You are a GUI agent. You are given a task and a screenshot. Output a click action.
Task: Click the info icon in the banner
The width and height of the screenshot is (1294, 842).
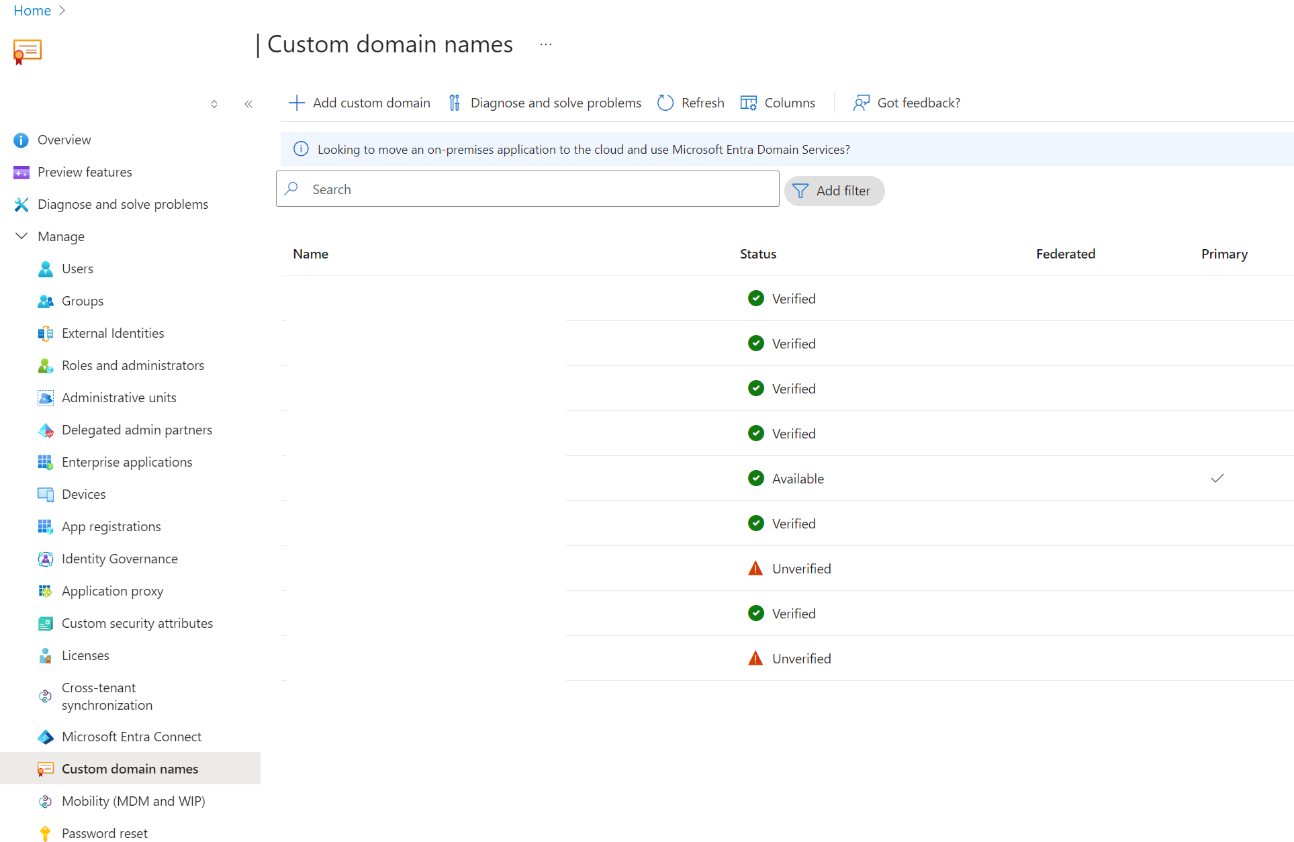point(301,149)
